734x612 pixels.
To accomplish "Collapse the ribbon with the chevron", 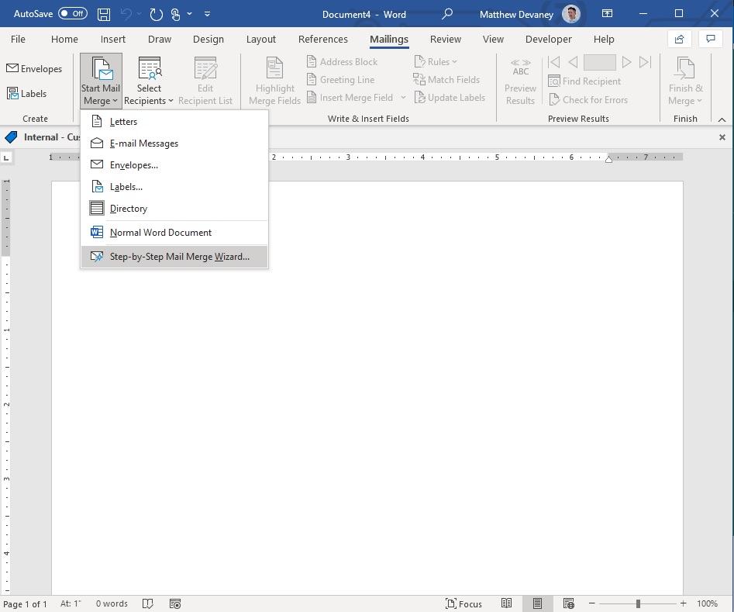I will (x=722, y=120).
